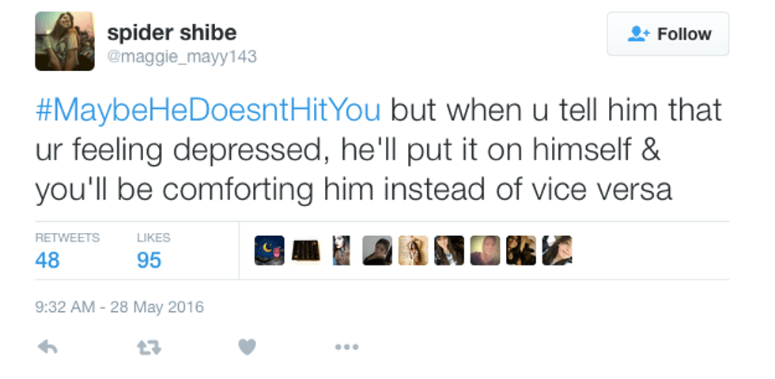The width and height of the screenshot is (775, 379).
Task: Open the sixth liker avatar in the row
Action: 449,250
